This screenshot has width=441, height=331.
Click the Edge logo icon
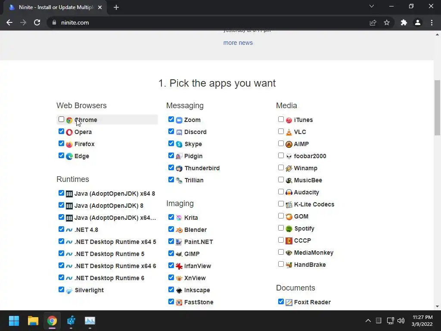coord(69,156)
